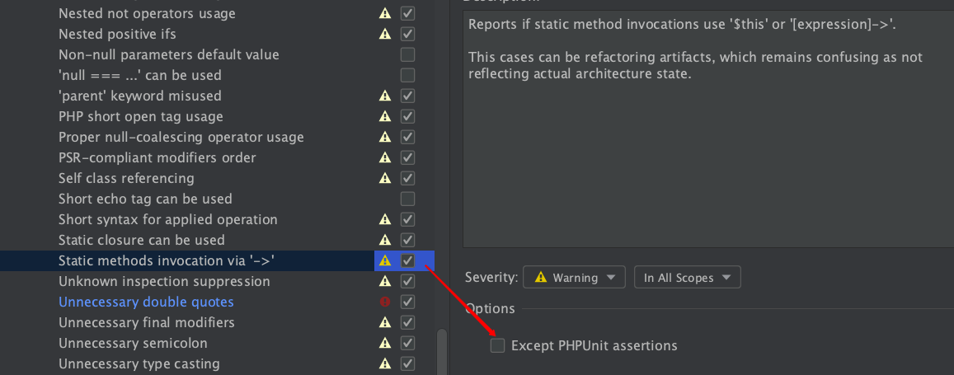
Task: Open the Severity Warning dropdown
Action: 575,277
